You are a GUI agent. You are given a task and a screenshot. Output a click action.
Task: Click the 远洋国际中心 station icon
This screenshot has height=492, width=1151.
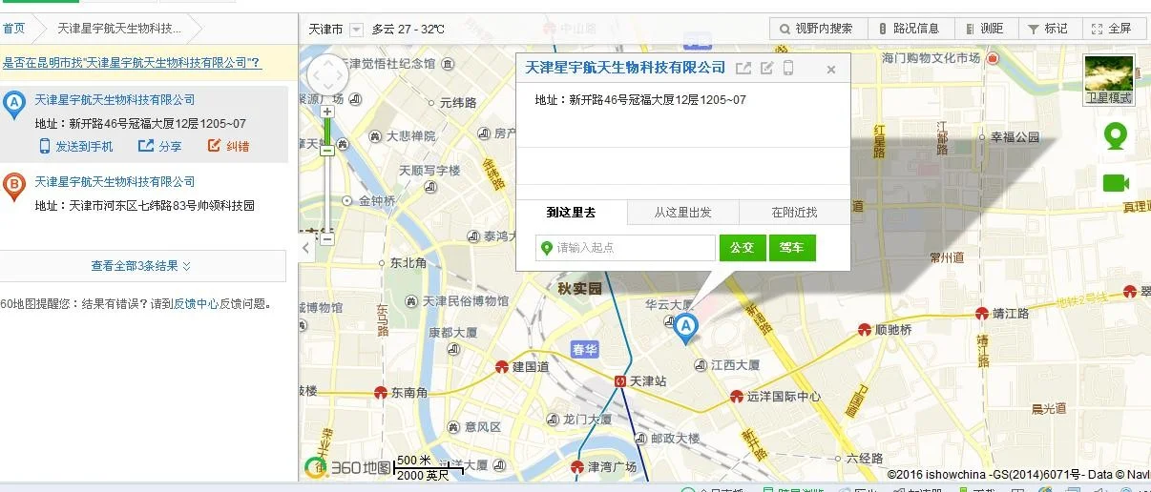coord(736,396)
